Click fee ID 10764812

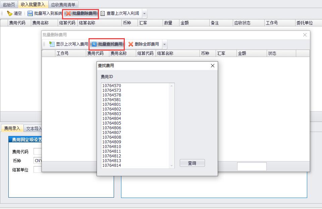(112, 156)
